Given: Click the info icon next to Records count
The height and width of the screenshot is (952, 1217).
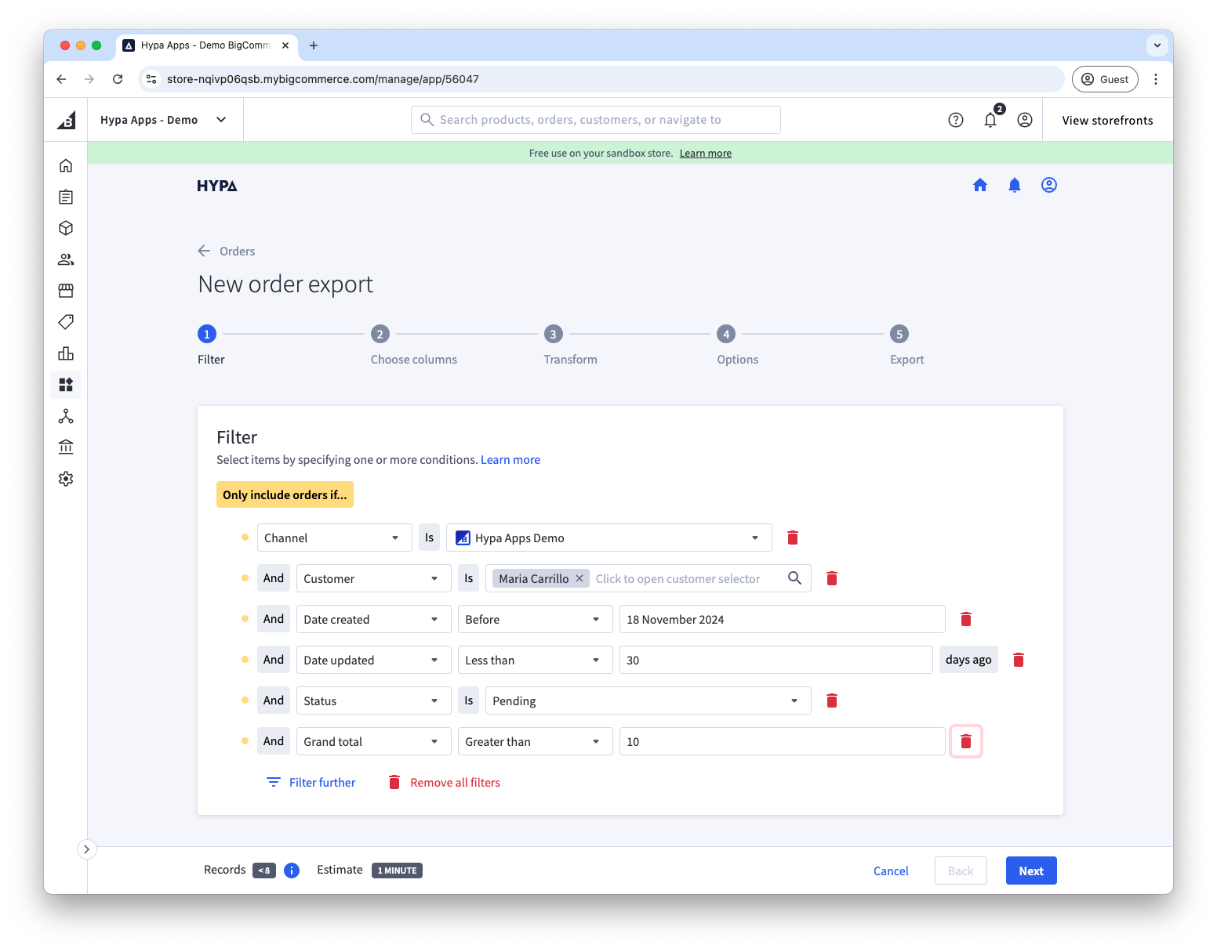Looking at the screenshot, I should (291, 870).
